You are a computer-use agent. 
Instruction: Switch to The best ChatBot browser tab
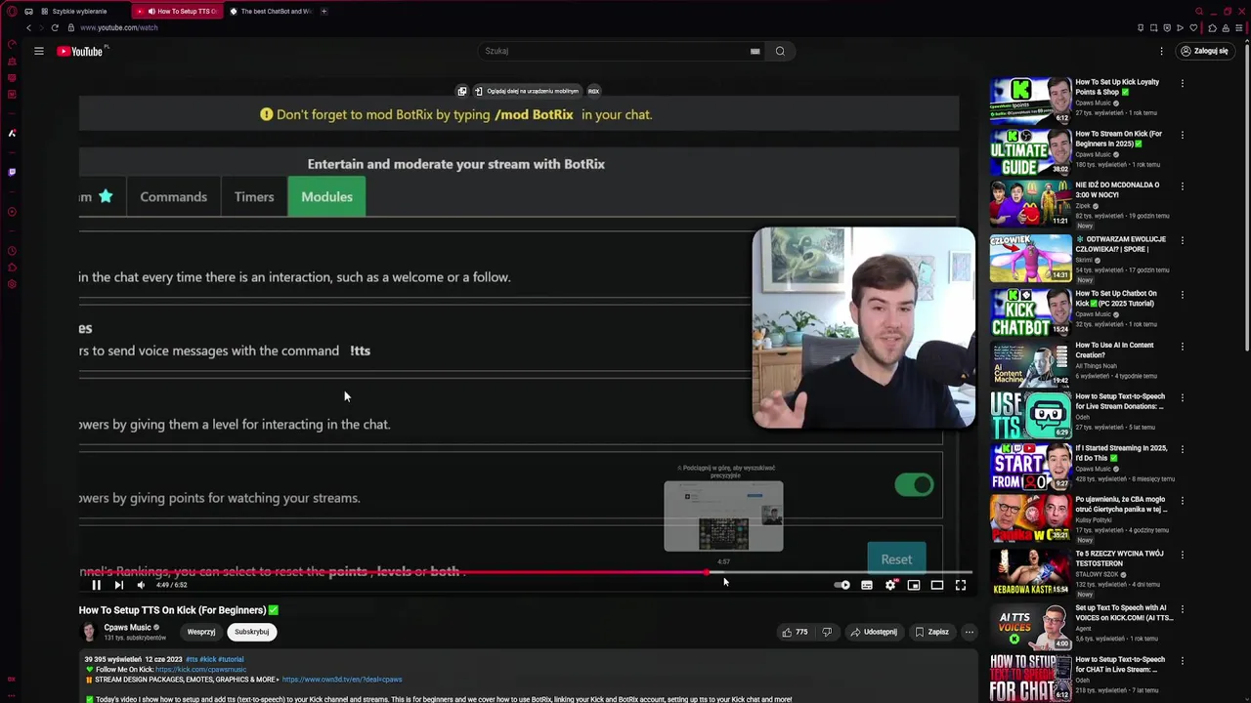coord(271,11)
